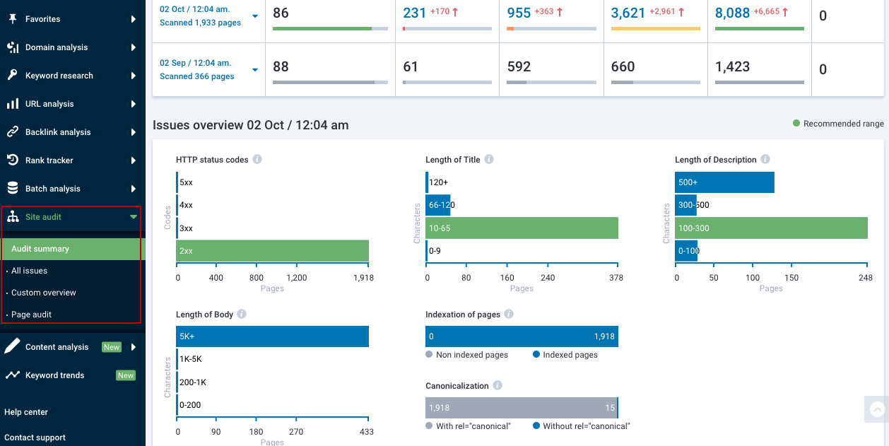Click info icon beside Canonicalization
Viewport: 889px width, 446px height.
498,386
